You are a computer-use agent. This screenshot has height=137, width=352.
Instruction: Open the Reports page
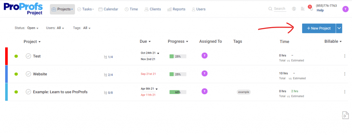tap(176, 9)
